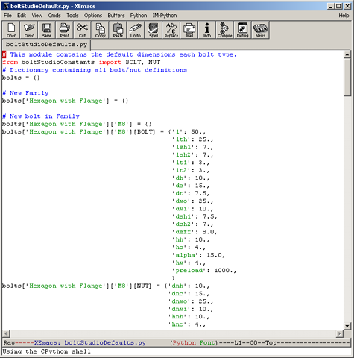354x358 pixels.
Task: Cut selection with scissors icon
Action: (82, 30)
